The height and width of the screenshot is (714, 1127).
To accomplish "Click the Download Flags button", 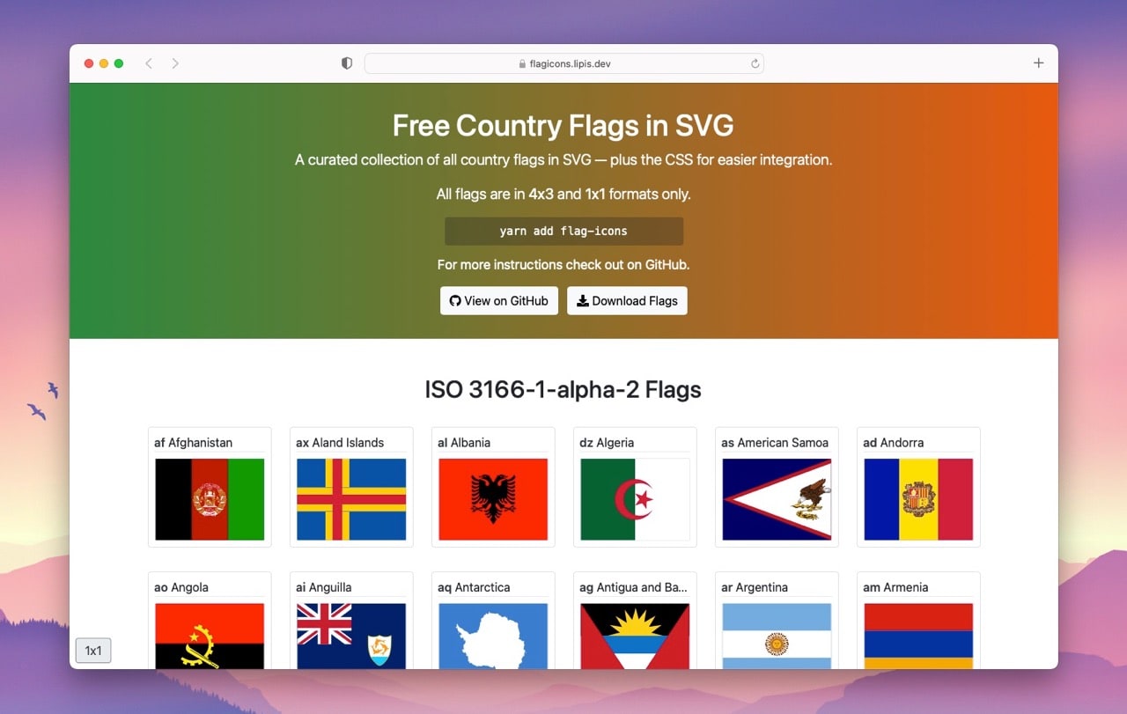I will (627, 300).
